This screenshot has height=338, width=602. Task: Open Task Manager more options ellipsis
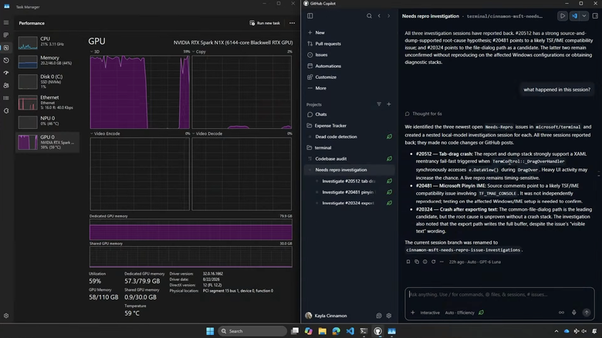pyautogui.click(x=293, y=23)
